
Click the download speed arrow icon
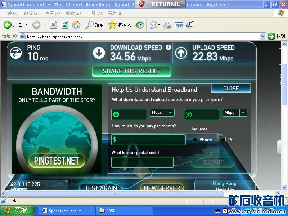(99, 53)
